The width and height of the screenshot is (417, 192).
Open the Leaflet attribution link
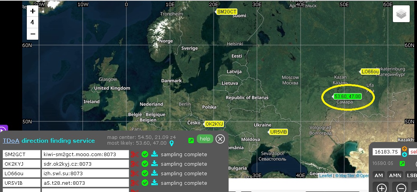click(325, 176)
